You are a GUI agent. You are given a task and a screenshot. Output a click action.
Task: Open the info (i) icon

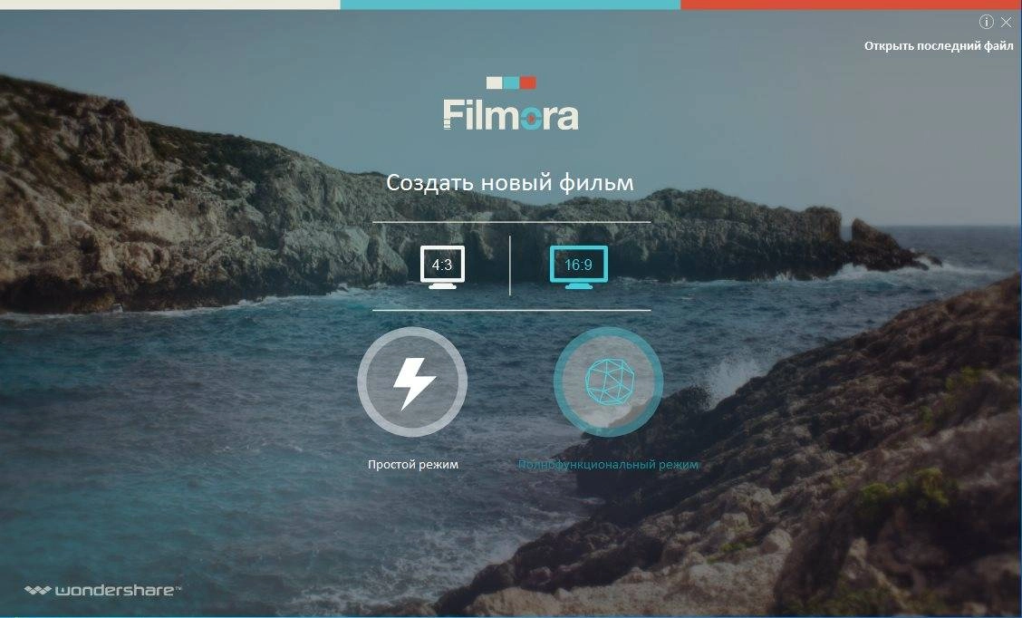[x=986, y=22]
